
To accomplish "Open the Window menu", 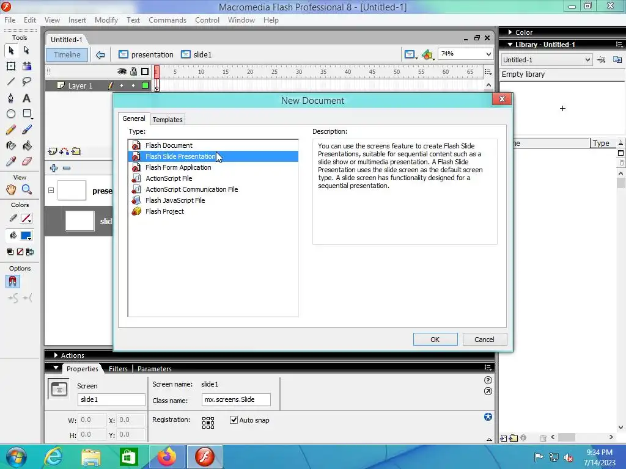I will click(x=241, y=20).
